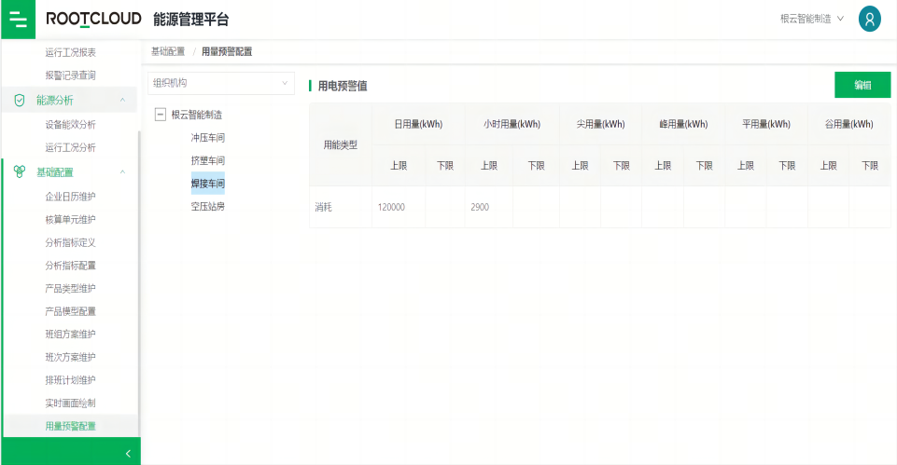Viewport: 897px width, 465px height.
Task: Click the 基础配置 breadcrumb link
Action: 168,51
